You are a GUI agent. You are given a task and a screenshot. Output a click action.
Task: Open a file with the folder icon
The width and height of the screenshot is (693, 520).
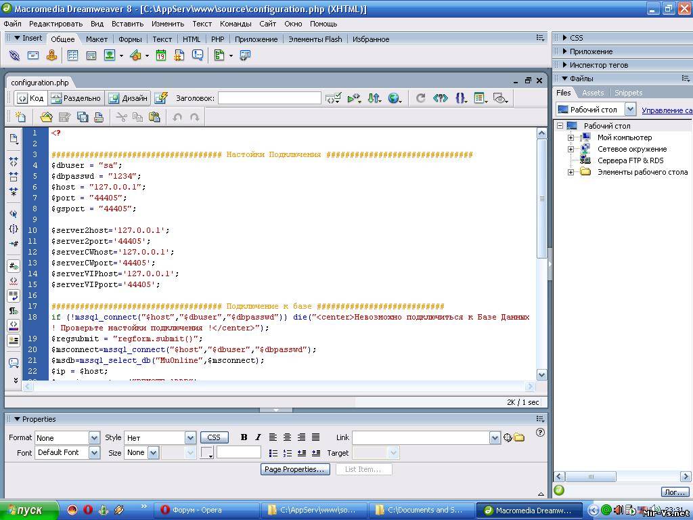(47, 117)
